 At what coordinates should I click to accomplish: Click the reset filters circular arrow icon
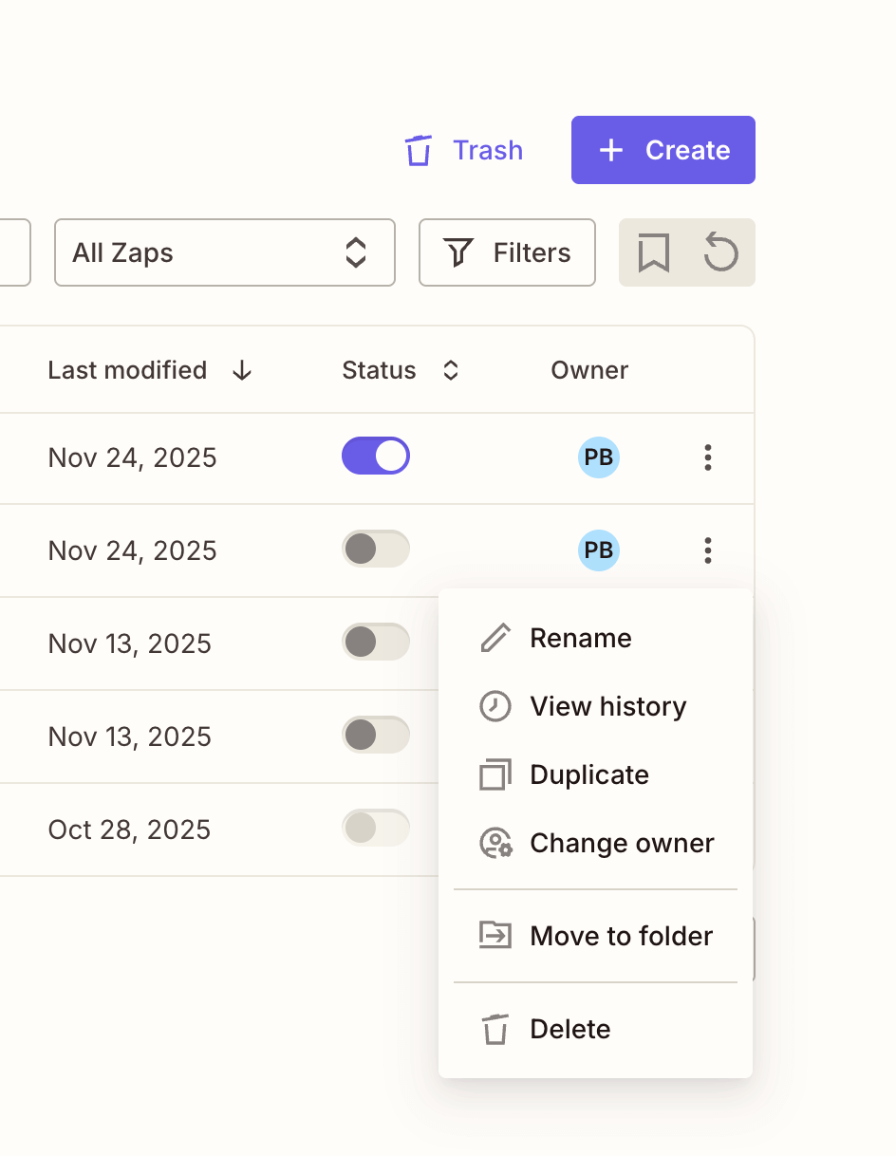point(720,253)
